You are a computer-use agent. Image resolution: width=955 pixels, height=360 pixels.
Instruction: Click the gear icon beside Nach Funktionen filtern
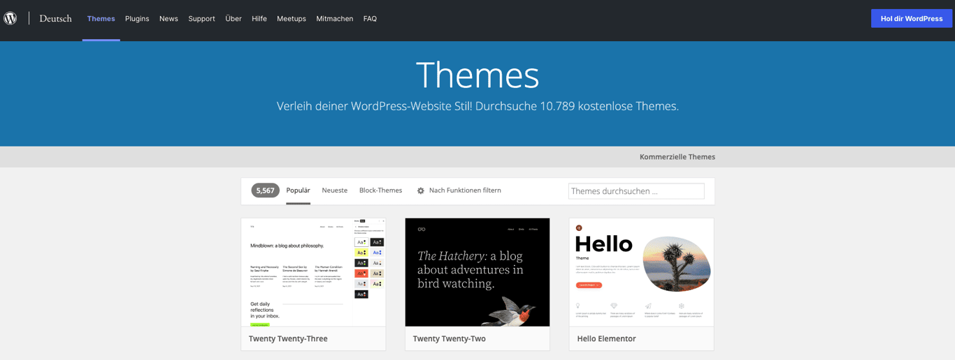tap(421, 190)
